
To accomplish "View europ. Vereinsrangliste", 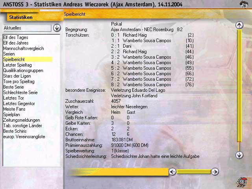I will [x=24, y=137].
